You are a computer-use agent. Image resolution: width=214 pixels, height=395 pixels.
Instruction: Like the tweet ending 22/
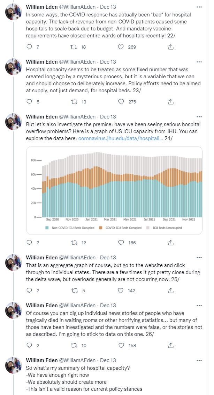pyautogui.click(x=121, y=47)
